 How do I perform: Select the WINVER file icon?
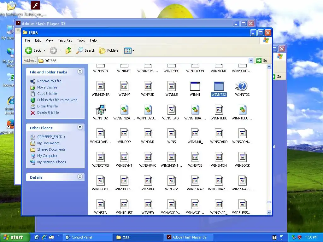(148, 204)
